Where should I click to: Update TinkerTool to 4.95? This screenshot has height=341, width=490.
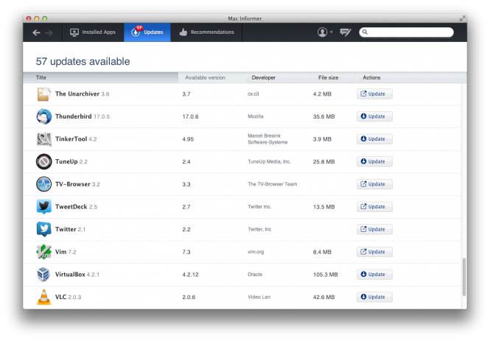pyautogui.click(x=374, y=139)
